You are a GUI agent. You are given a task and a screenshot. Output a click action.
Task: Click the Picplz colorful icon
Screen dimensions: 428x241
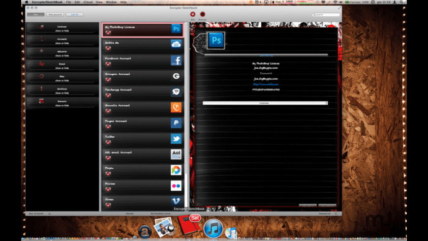pyautogui.click(x=176, y=170)
